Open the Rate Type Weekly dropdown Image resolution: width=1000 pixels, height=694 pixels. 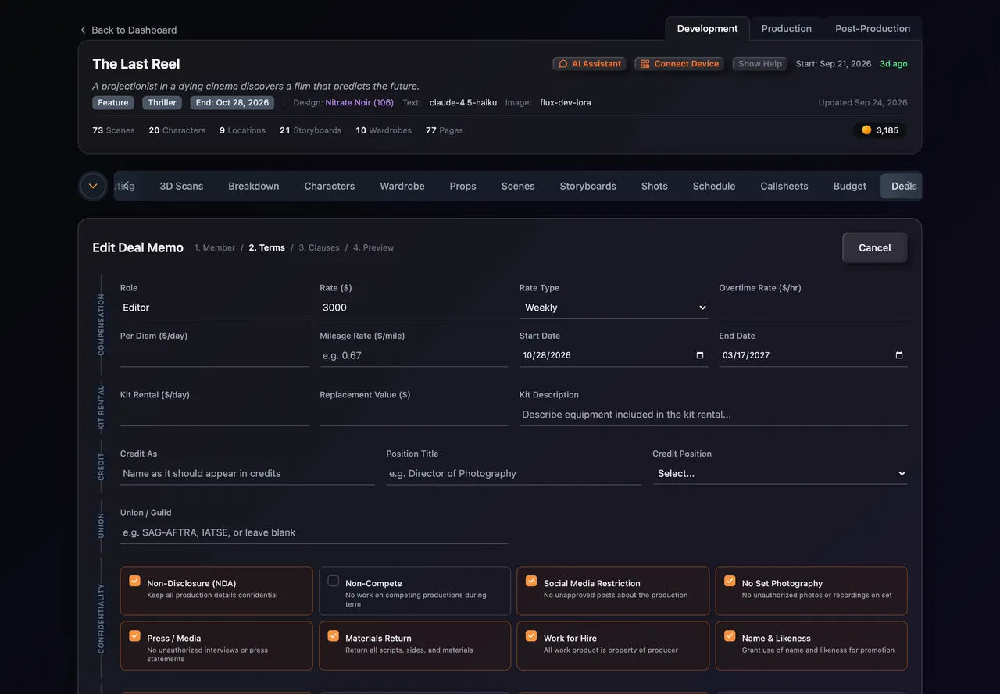click(613, 308)
